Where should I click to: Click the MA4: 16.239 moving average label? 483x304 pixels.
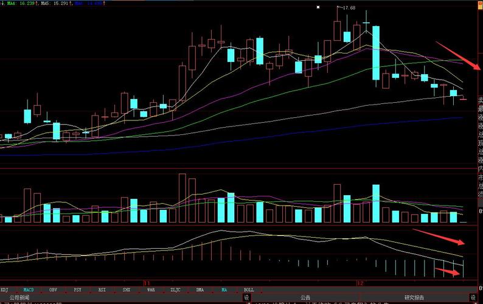pyautogui.click(x=21, y=3)
